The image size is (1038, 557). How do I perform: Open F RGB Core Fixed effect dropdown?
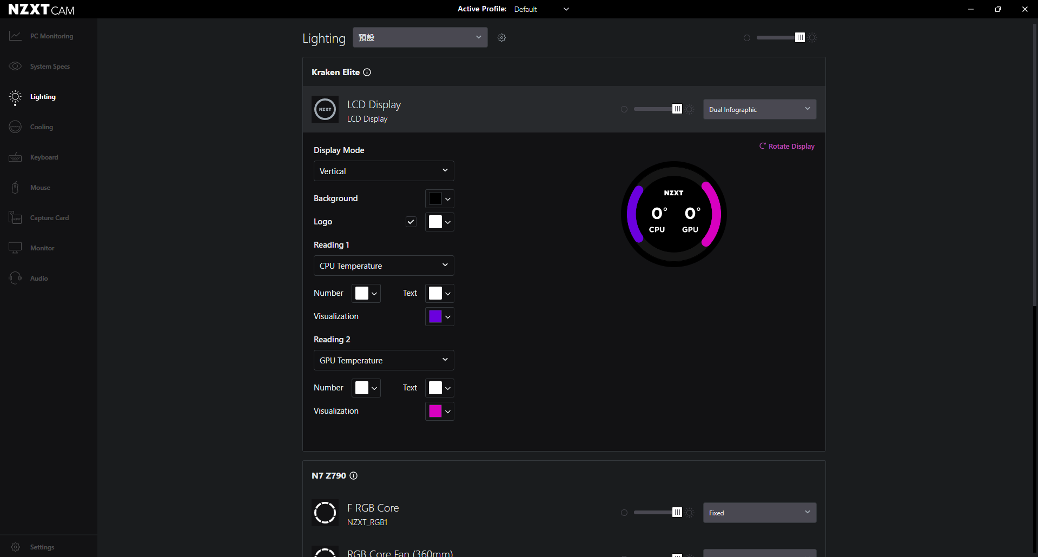(x=759, y=513)
